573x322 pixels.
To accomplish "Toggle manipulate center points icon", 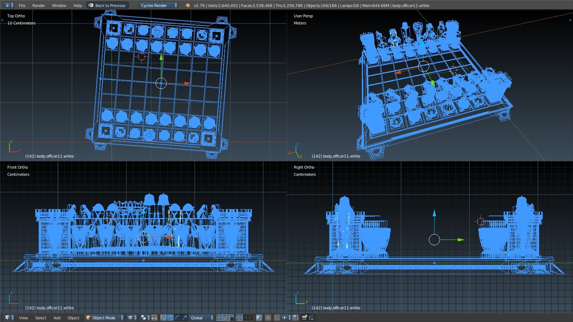I will tap(154, 318).
